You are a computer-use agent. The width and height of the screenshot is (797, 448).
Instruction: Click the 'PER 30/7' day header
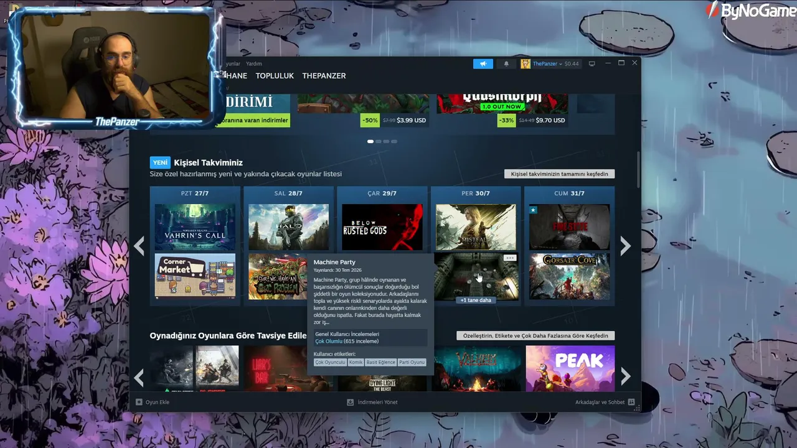point(476,194)
